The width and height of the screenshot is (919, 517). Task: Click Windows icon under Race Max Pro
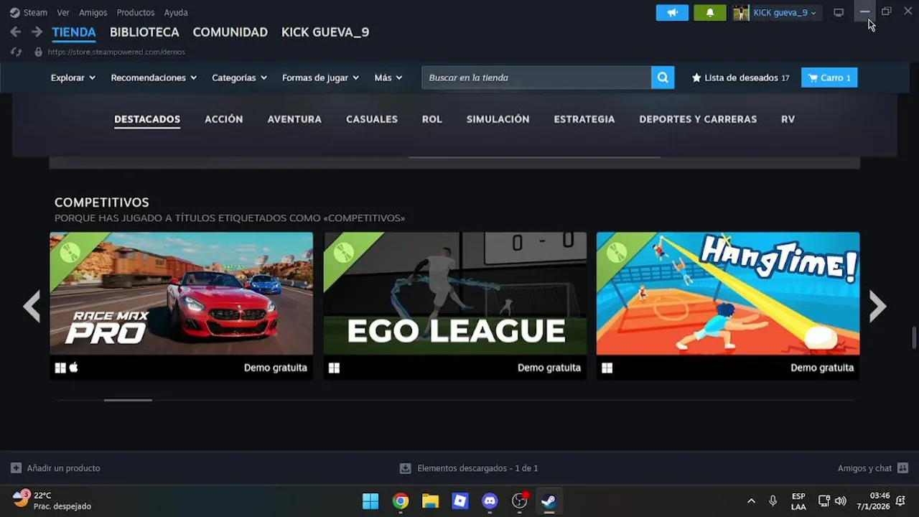tap(60, 368)
